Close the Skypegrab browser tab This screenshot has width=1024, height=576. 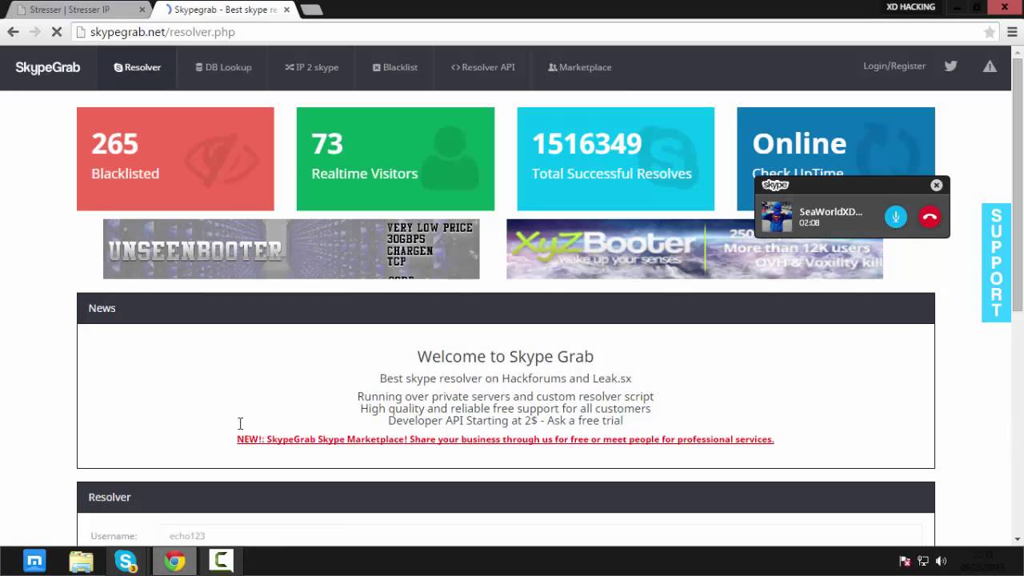coord(286,10)
